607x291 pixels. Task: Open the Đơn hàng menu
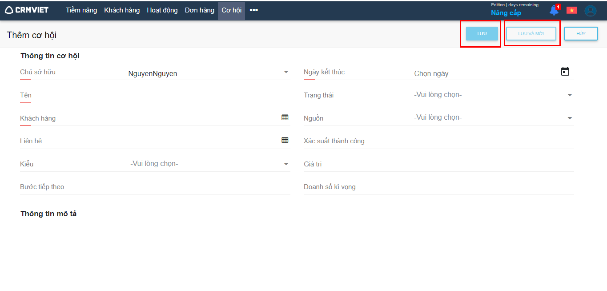200,10
